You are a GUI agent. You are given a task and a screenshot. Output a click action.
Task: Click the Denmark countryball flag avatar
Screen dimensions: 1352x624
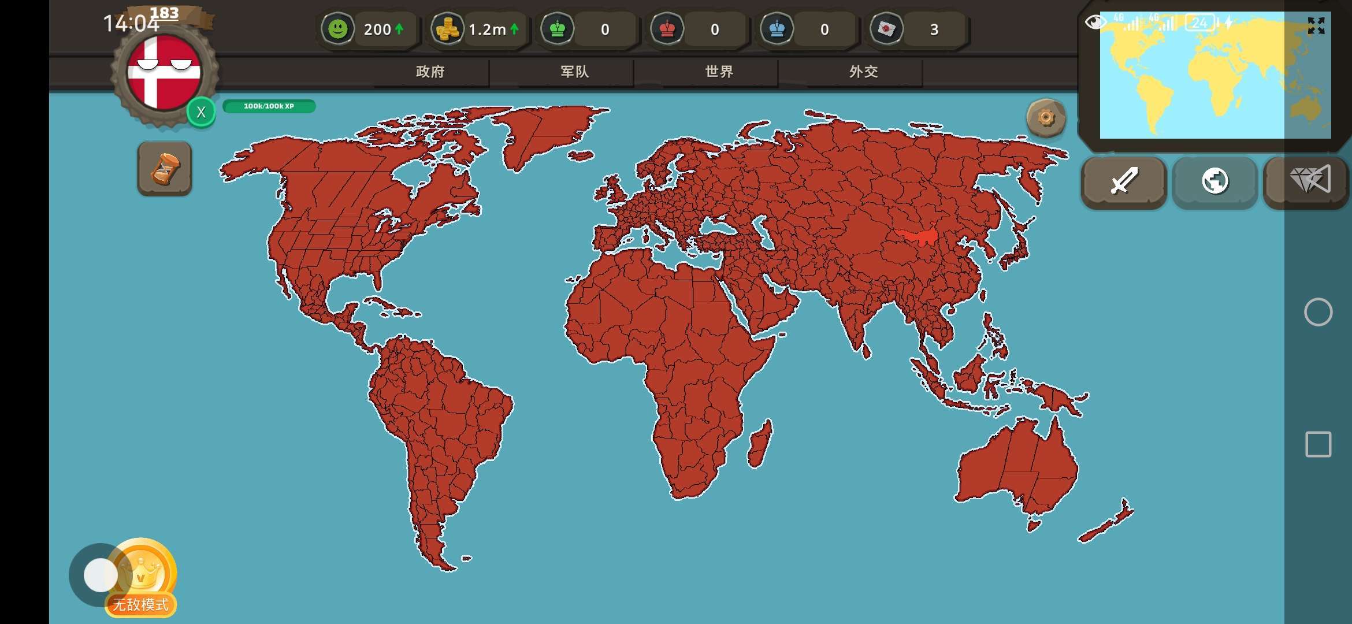pos(164,72)
